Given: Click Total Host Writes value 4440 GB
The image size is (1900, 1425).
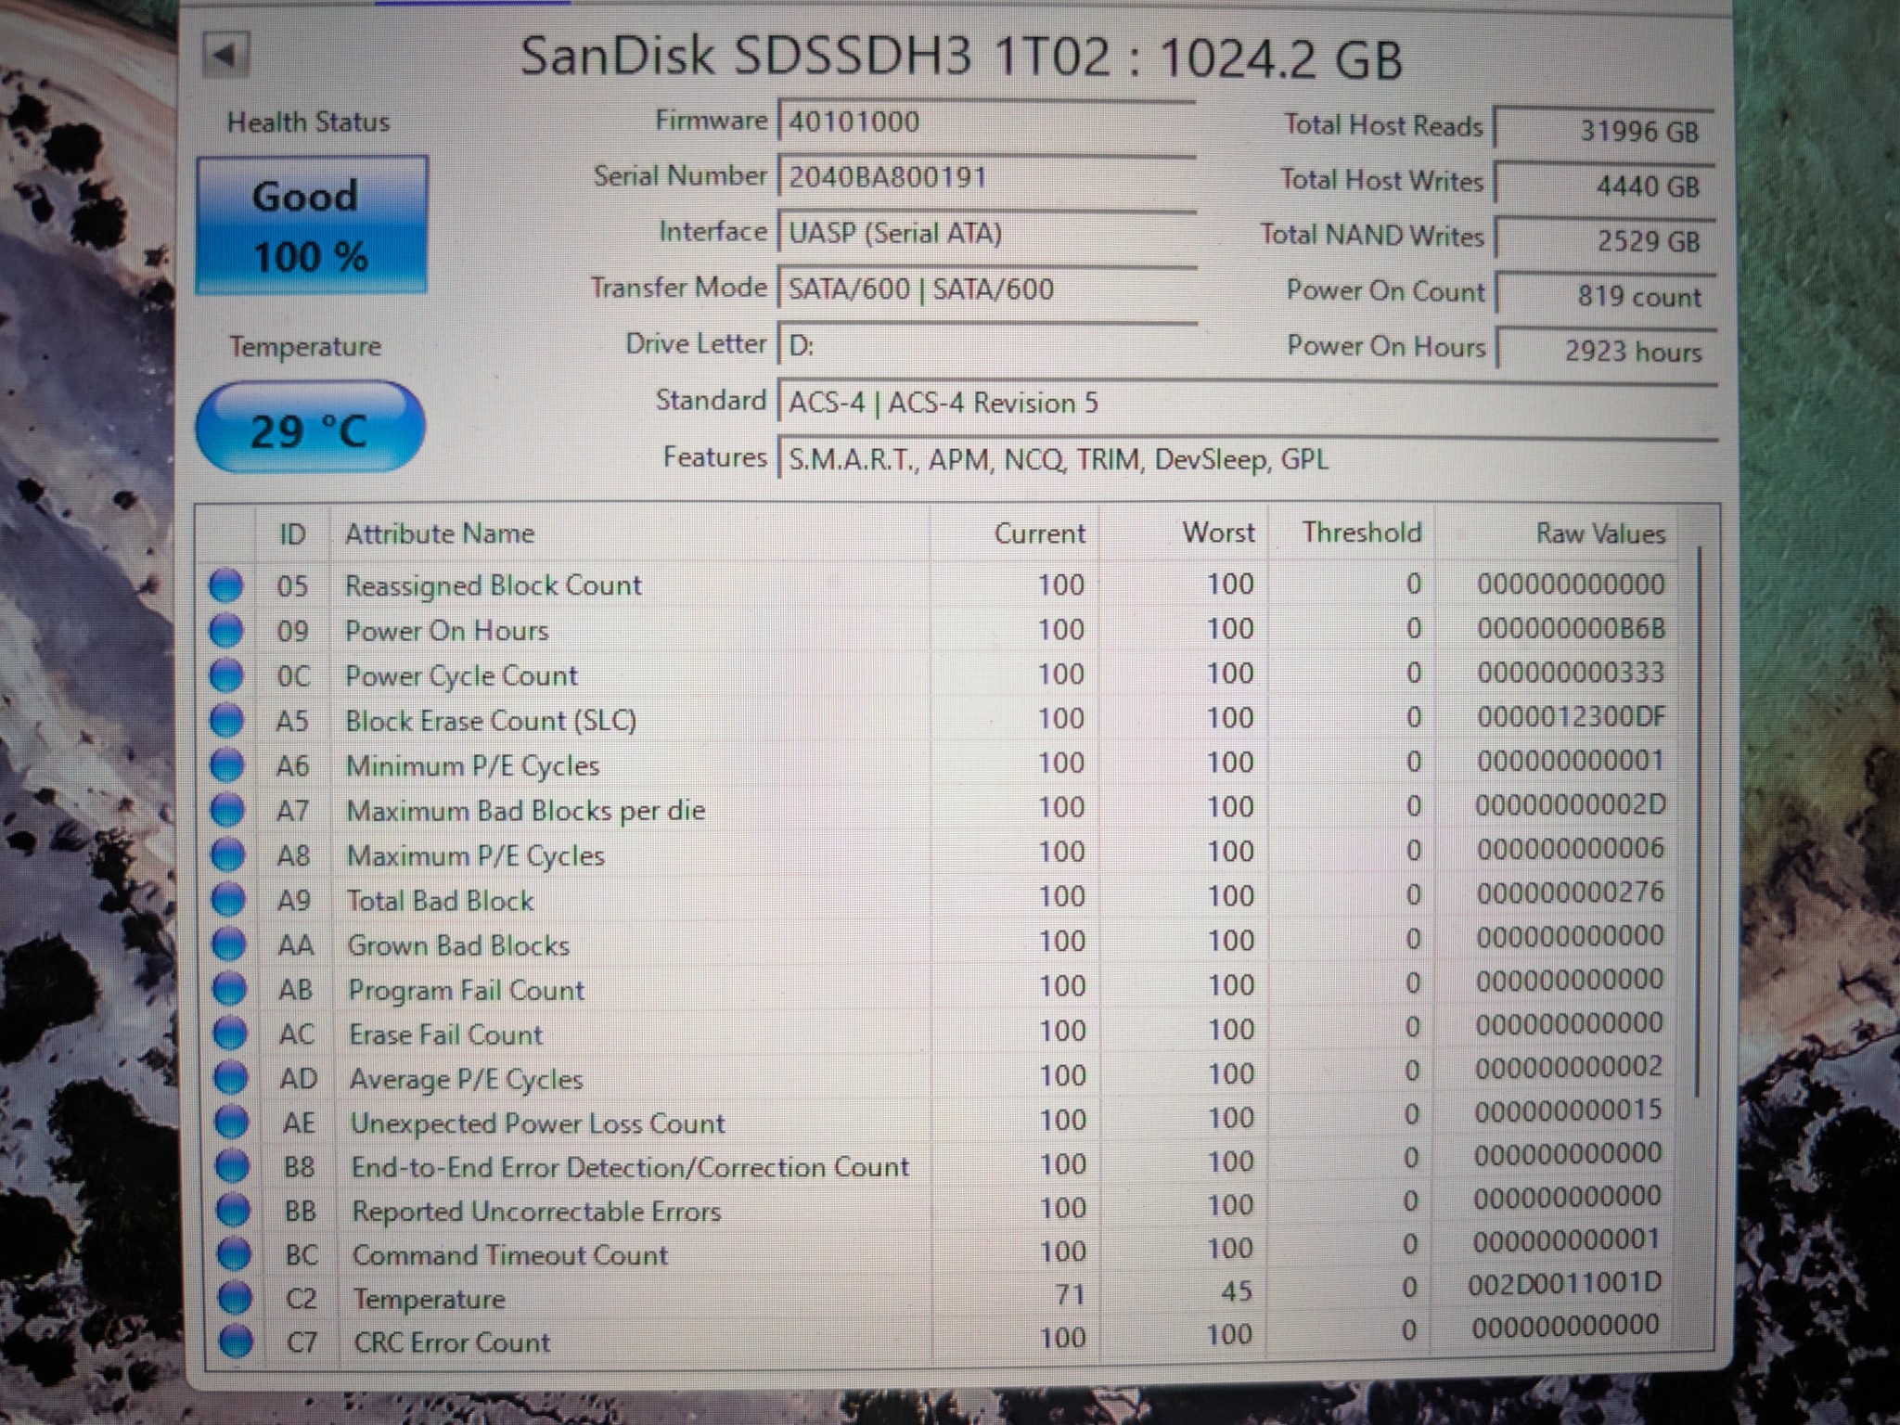Looking at the screenshot, I should click(1604, 185).
